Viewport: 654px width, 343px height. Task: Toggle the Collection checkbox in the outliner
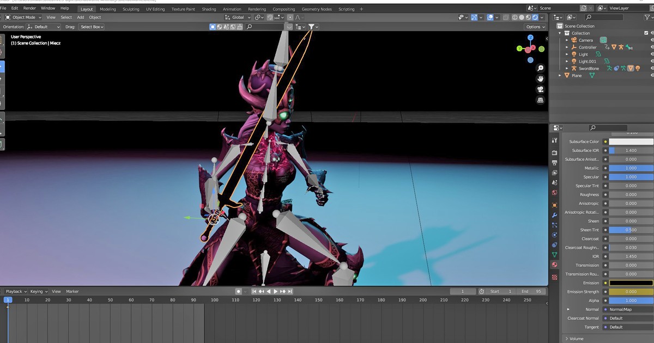[646, 33]
